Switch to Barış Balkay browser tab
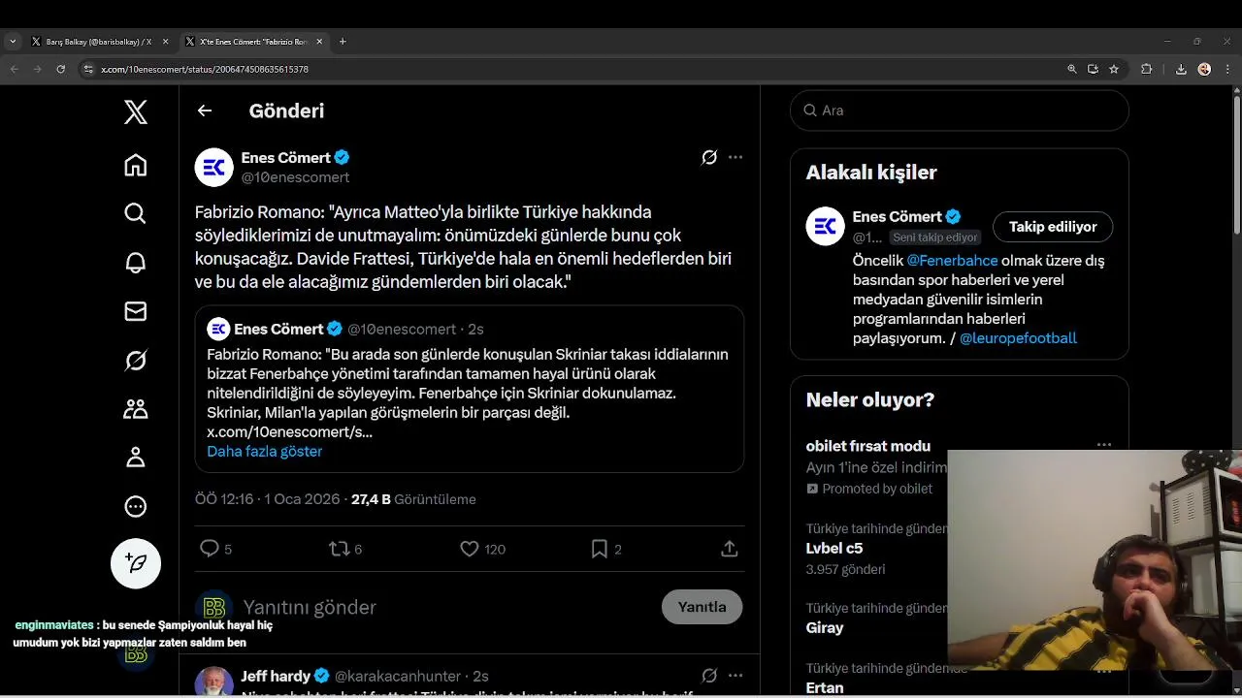Screen dimensions: 1242x698 point(99,42)
